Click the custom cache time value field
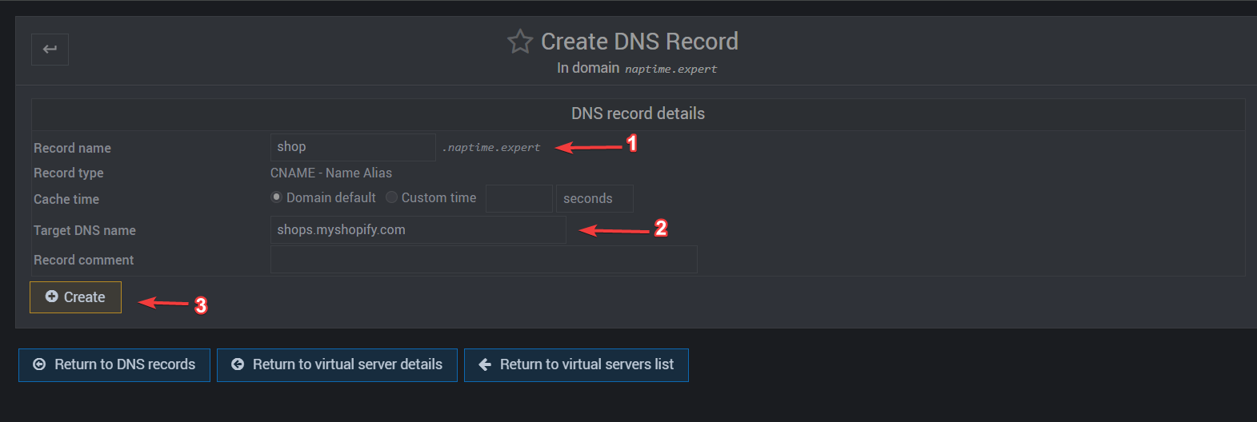 (519, 198)
